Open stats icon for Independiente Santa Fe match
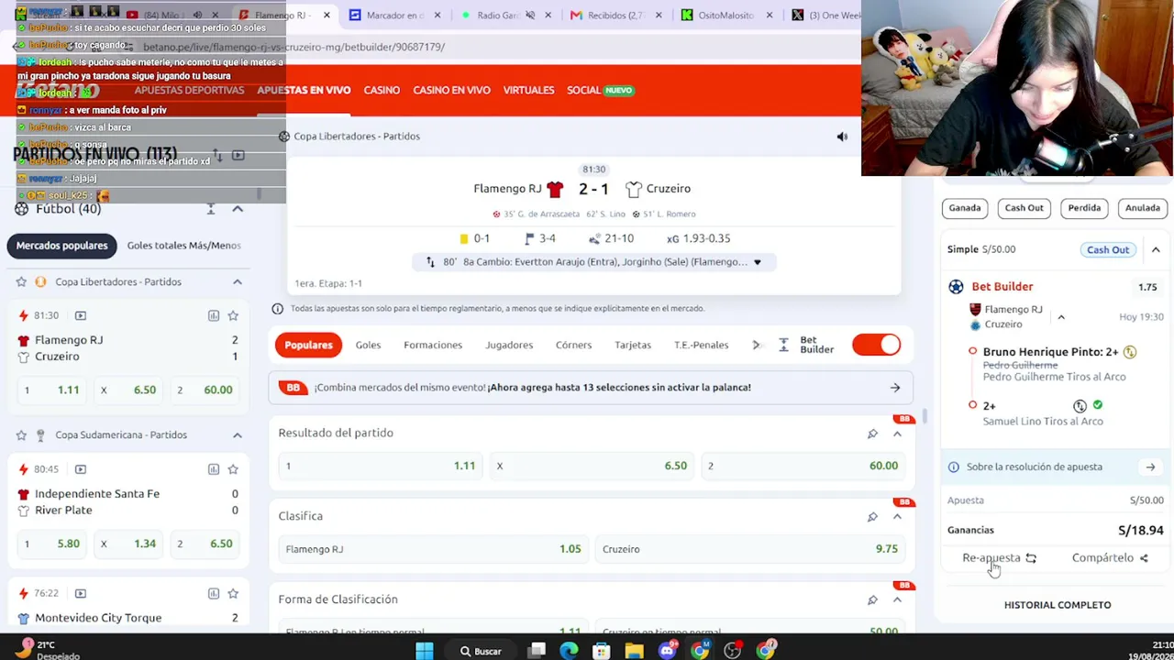The width and height of the screenshot is (1174, 660). [214, 469]
